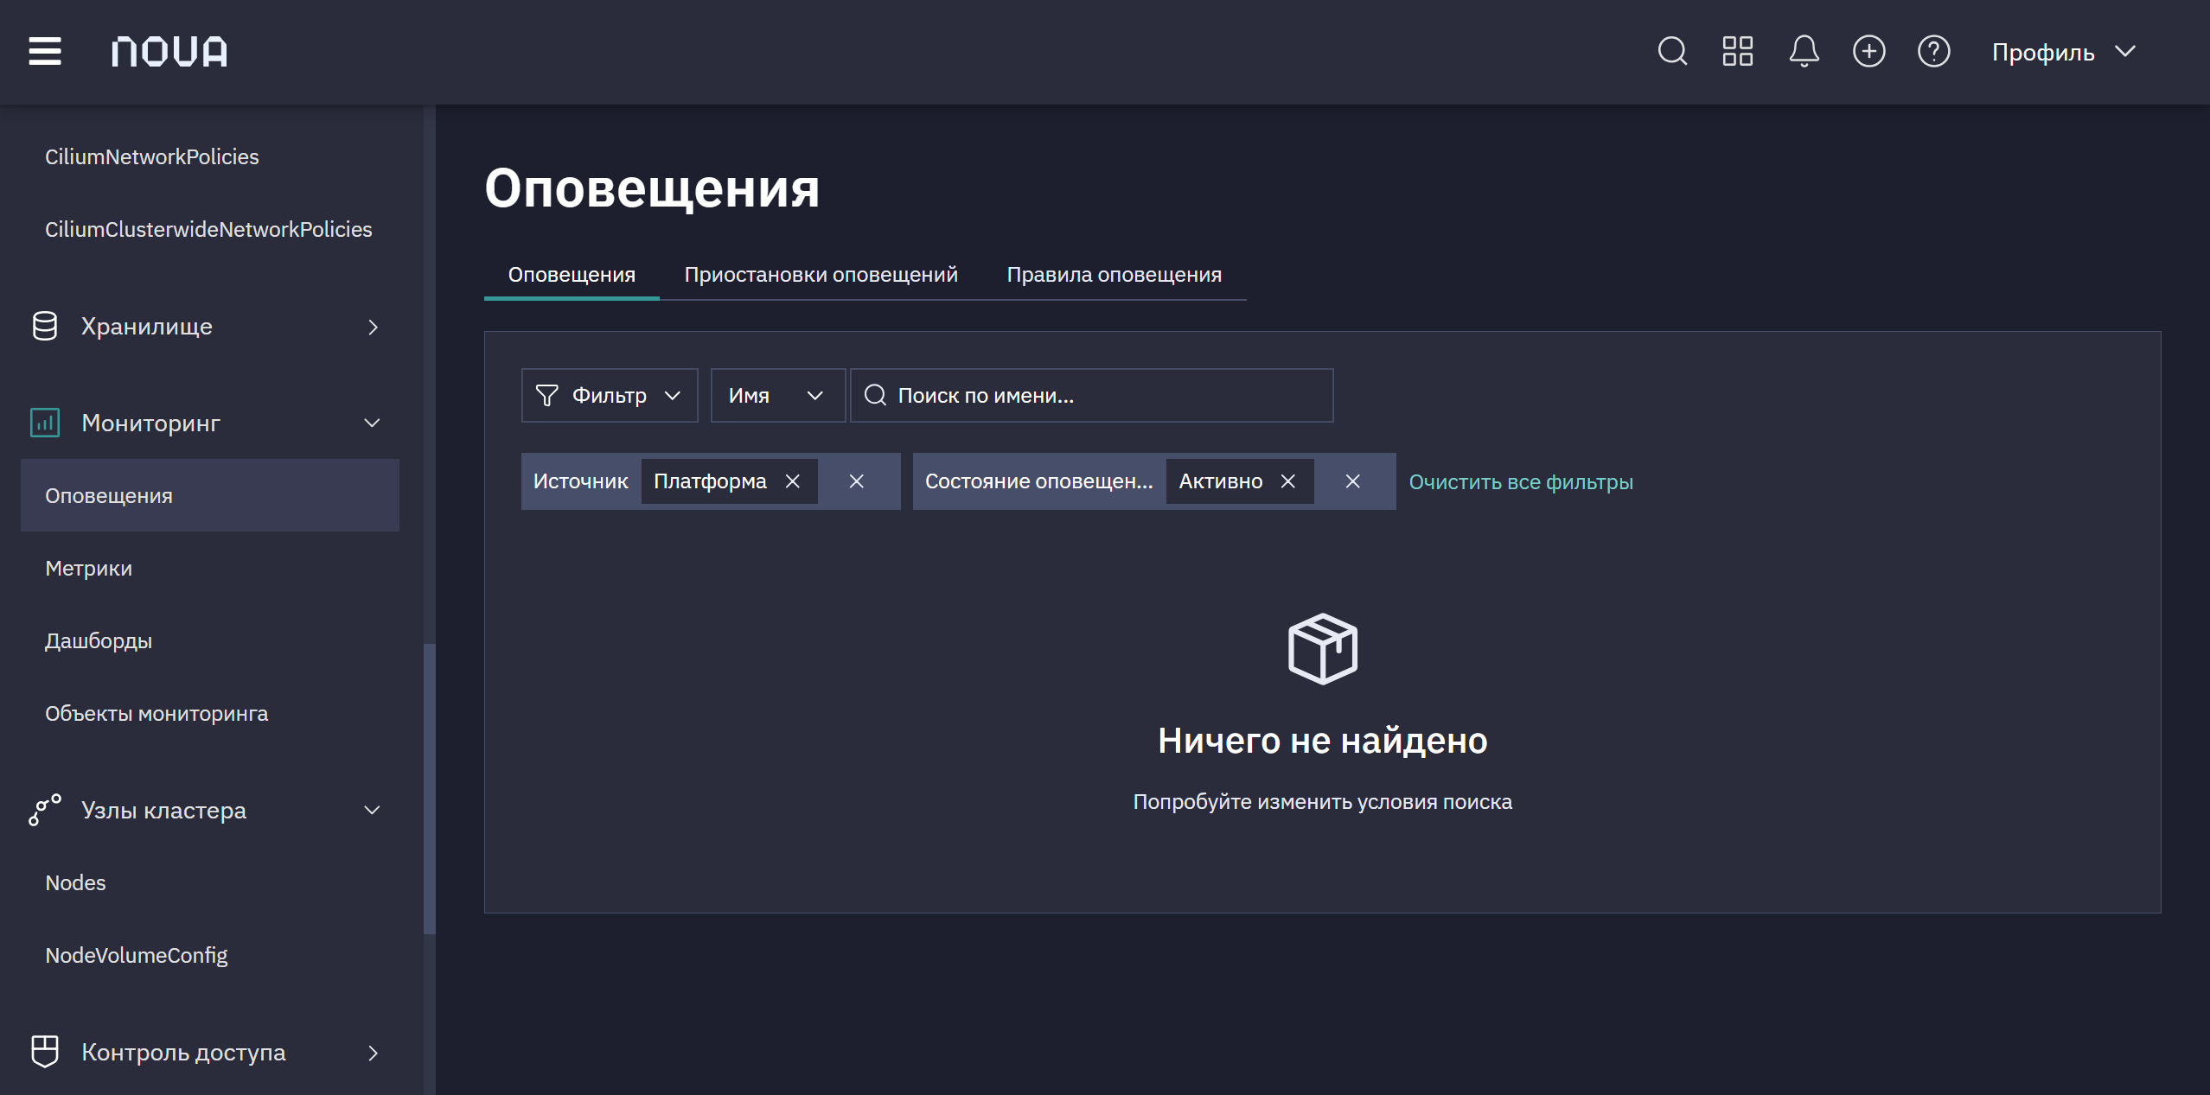Image resolution: width=2210 pixels, height=1095 pixels.
Task: Open the notifications bell
Action: [x=1804, y=51]
